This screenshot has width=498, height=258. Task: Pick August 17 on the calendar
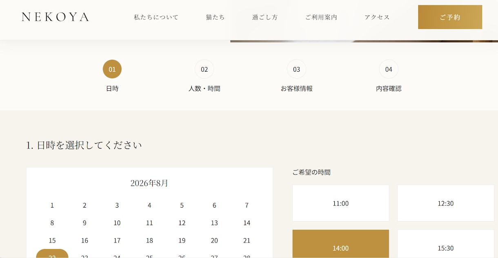(117, 241)
